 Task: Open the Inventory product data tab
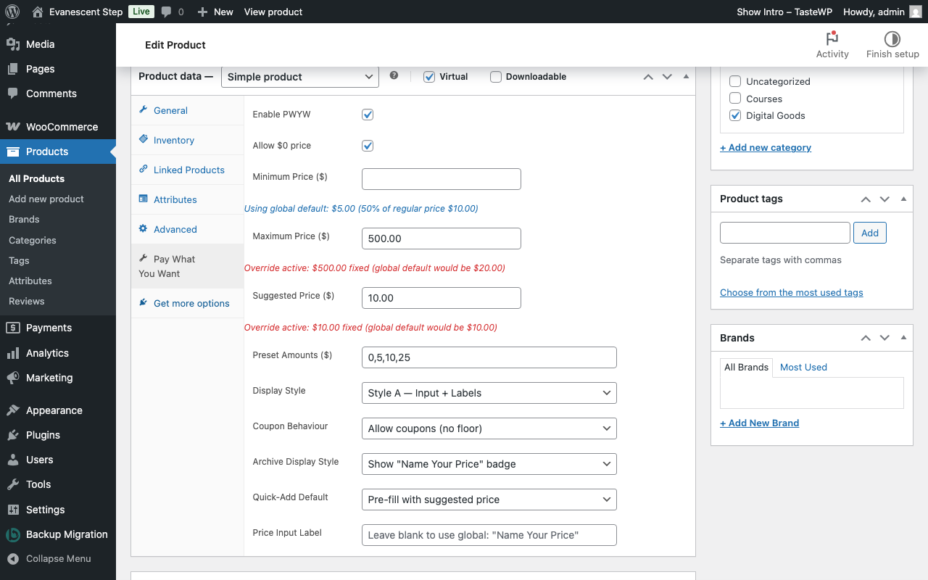[x=188, y=140]
